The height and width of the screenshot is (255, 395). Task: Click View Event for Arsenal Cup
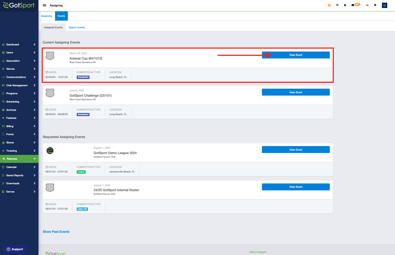[x=296, y=55]
